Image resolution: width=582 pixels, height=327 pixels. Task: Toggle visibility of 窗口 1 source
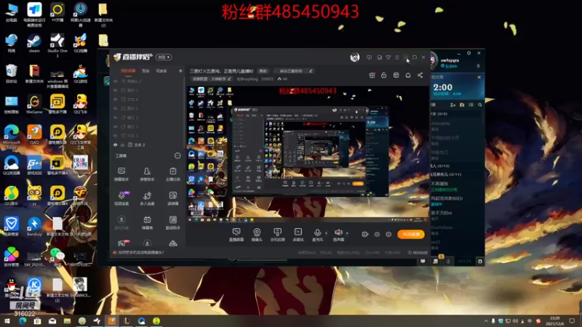click(x=116, y=126)
